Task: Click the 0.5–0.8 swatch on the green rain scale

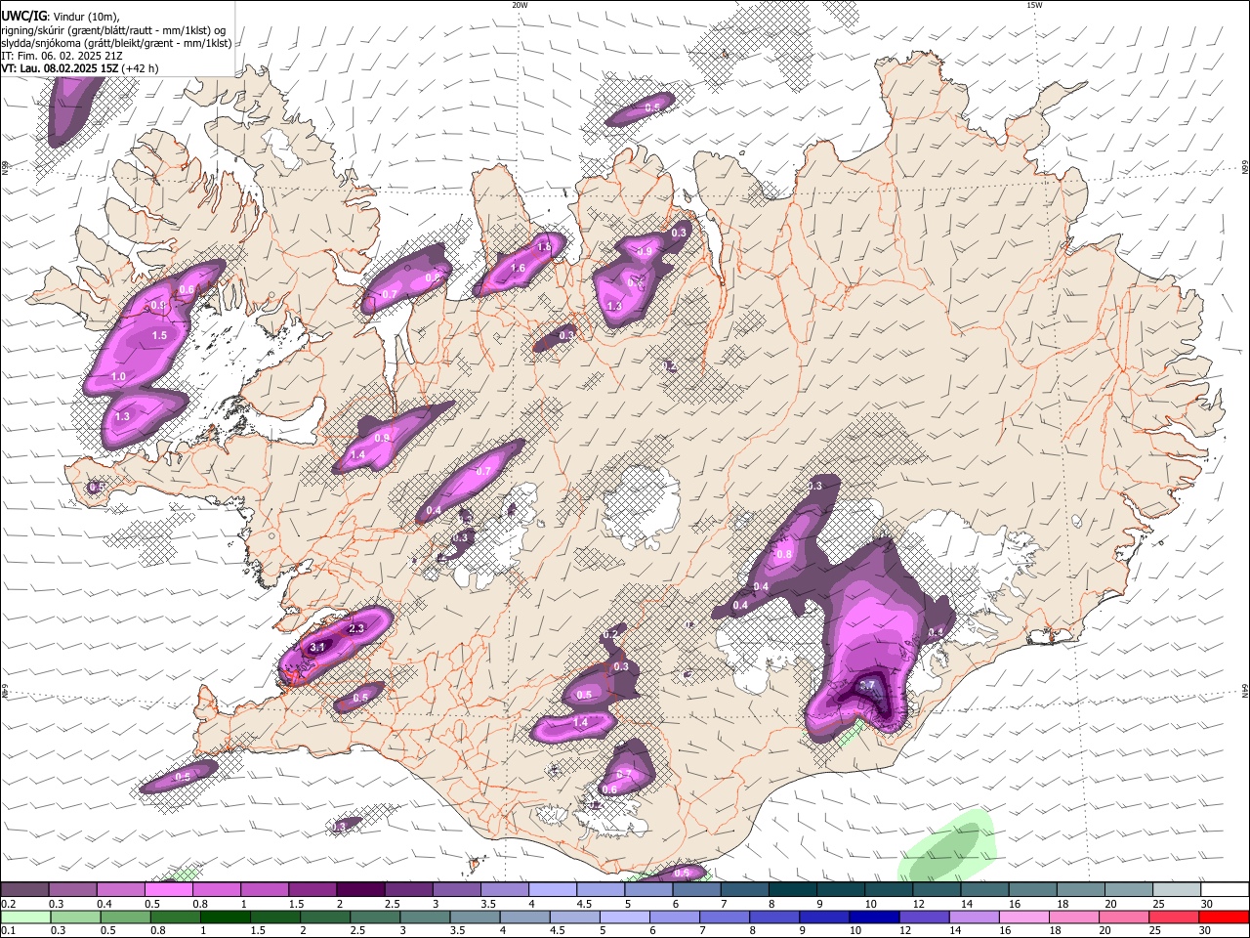Action: coord(125,917)
